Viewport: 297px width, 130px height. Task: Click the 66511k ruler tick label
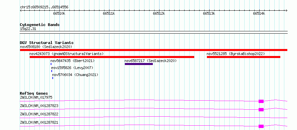[x=109, y=14]
